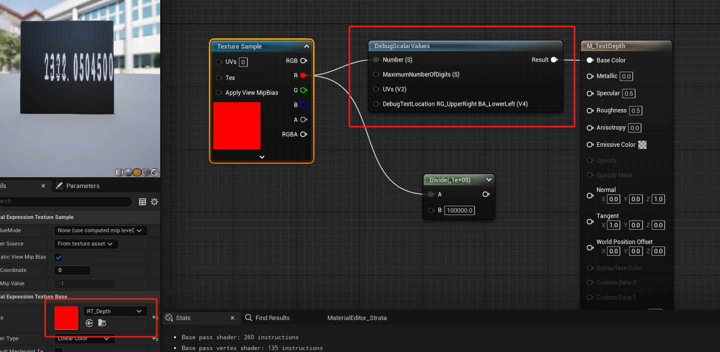
Task: Open the Sampler Source From texture asset dropdown
Action: pyautogui.click(x=86, y=244)
